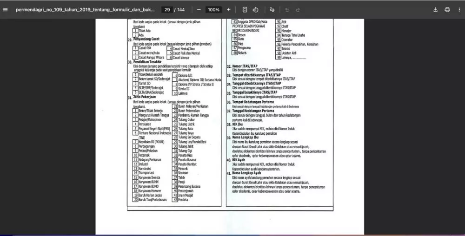Click the redo arrow in toolbar

pos(298,10)
